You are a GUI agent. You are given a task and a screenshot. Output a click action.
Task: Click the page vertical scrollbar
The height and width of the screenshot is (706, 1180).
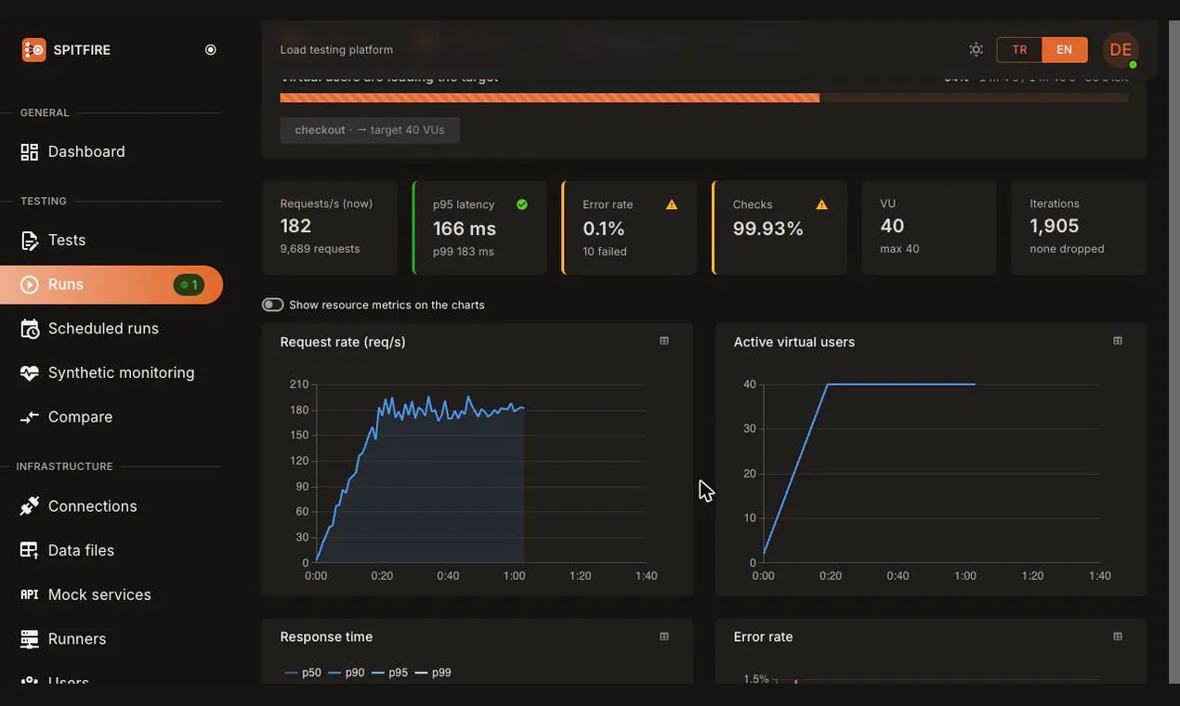[1174, 353]
